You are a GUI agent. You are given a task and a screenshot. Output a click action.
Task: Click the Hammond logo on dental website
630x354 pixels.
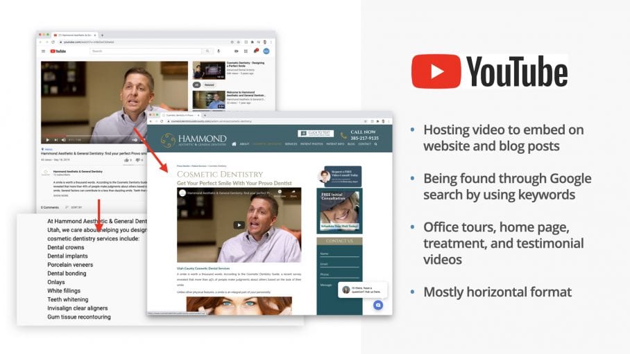tap(194, 140)
